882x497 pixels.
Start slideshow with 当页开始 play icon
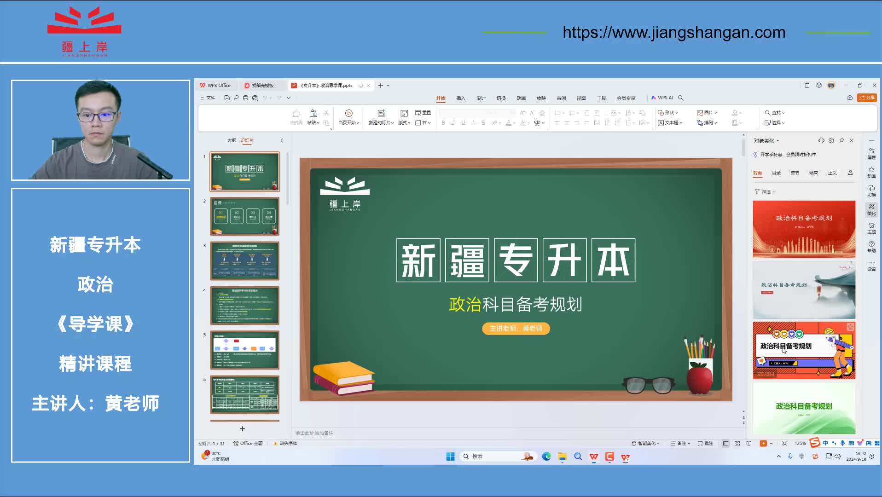click(348, 113)
